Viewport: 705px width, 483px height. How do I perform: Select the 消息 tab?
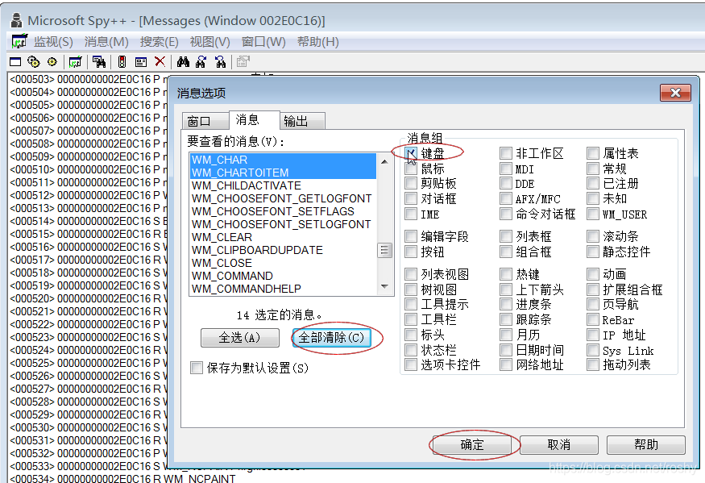254,119
